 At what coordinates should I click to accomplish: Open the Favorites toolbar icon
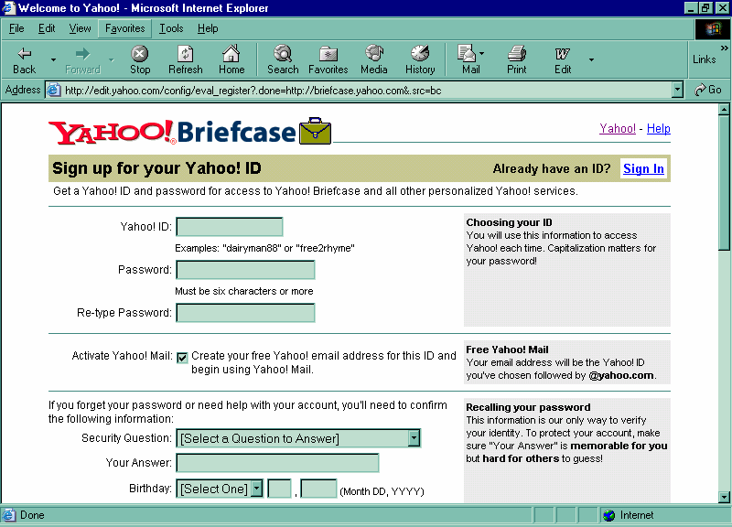(x=328, y=59)
